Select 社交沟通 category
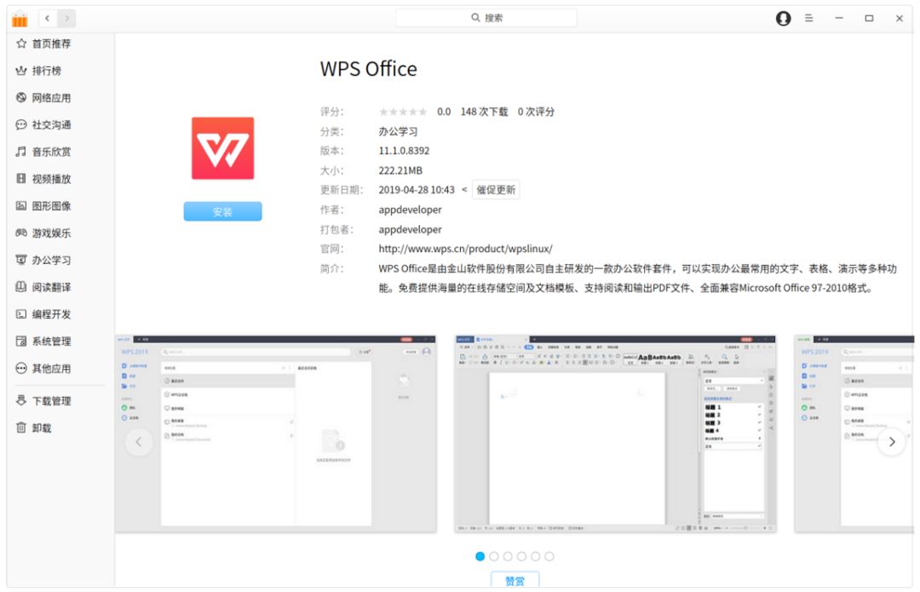This screenshot has width=920, height=592. coord(43,124)
